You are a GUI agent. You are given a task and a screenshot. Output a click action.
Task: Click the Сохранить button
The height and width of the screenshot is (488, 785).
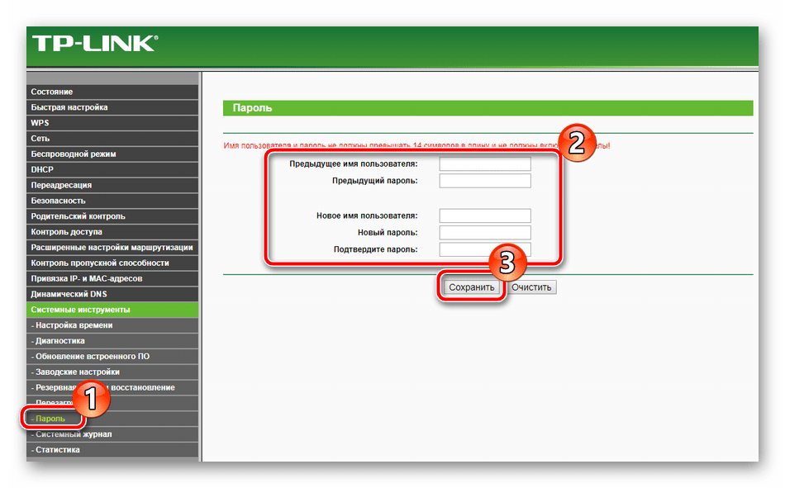pos(471,287)
